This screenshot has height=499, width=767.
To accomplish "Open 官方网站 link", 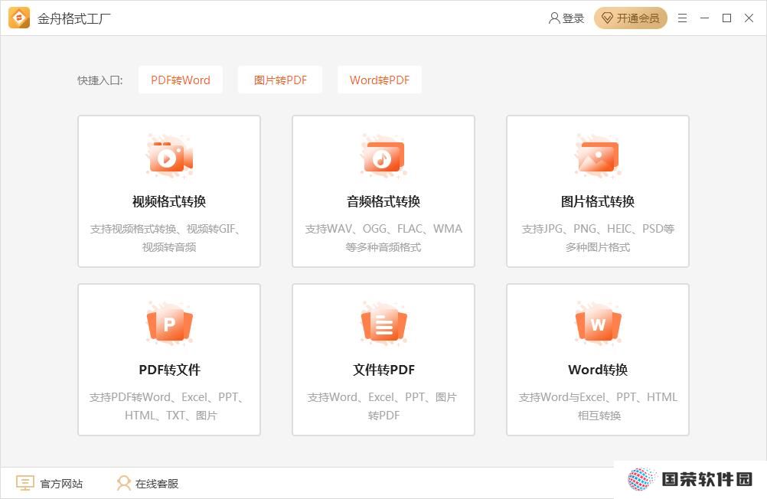I will pos(61,484).
